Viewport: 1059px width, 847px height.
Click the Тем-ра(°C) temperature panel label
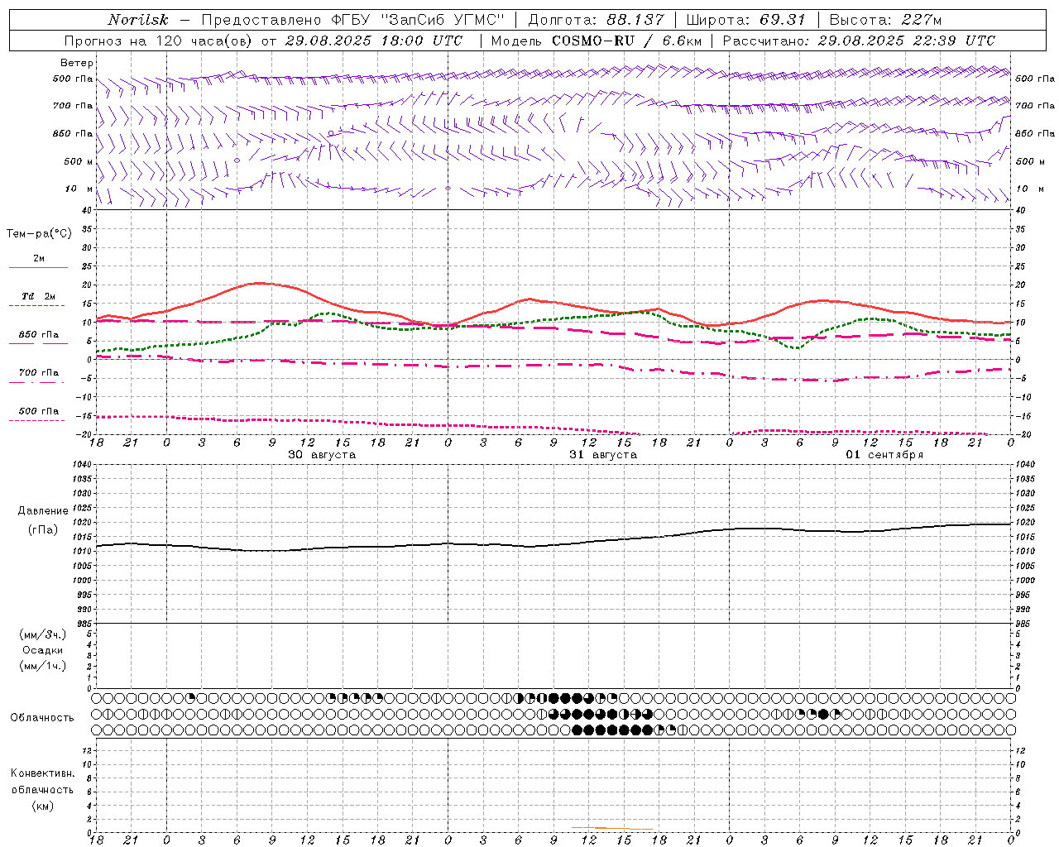[39, 234]
